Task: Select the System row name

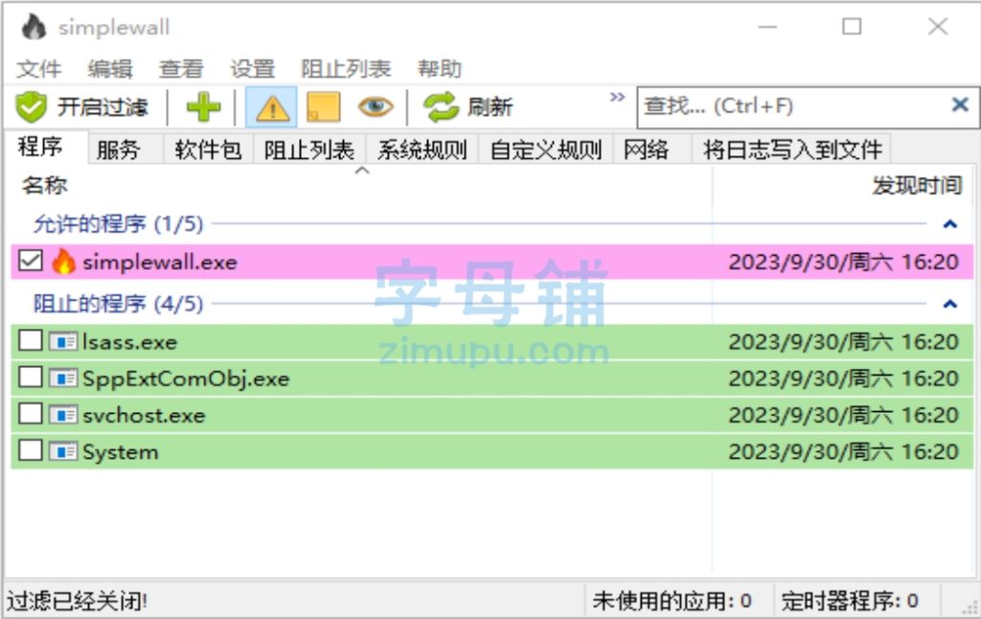Action: coord(121,452)
